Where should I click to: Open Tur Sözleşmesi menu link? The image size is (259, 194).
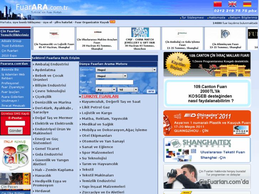point(193,17)
